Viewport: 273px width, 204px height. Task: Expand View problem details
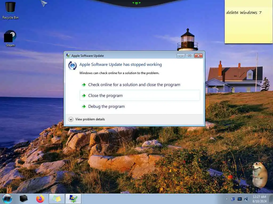(x=87, y=119)
